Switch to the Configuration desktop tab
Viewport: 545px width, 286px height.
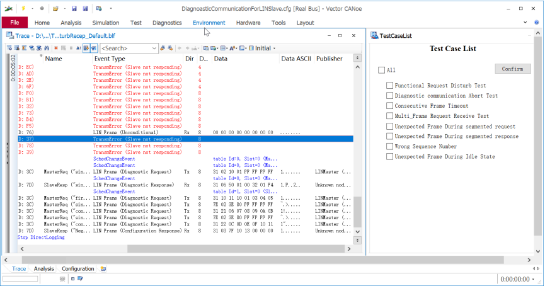point(78,268)
